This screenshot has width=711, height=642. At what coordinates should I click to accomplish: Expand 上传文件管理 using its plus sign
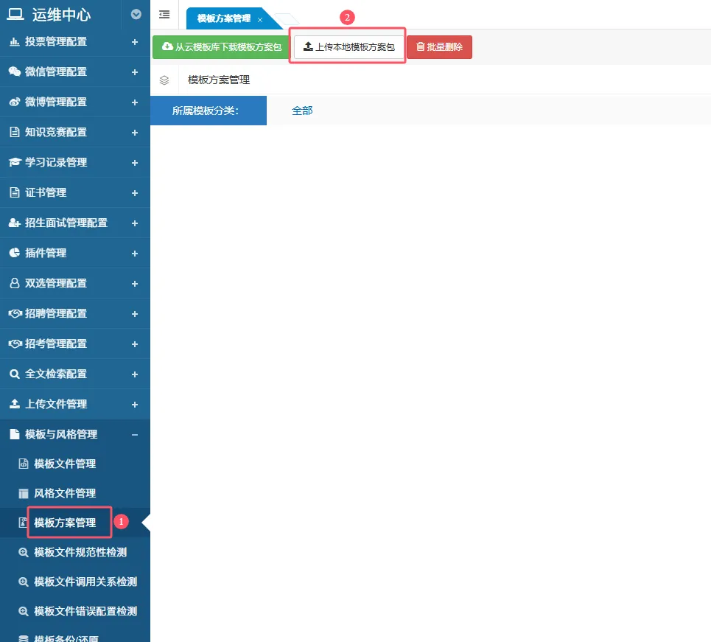click(135, 404)
